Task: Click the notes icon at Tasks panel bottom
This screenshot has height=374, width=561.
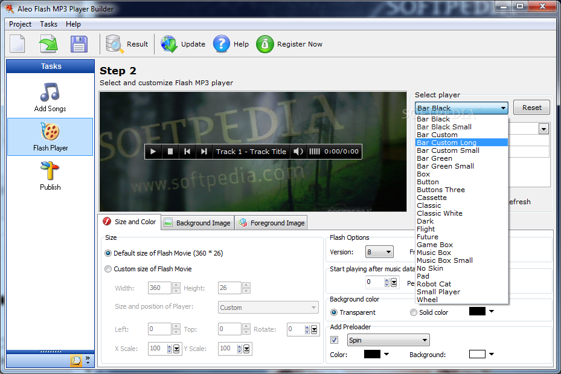Action: (x=76, y=360)
